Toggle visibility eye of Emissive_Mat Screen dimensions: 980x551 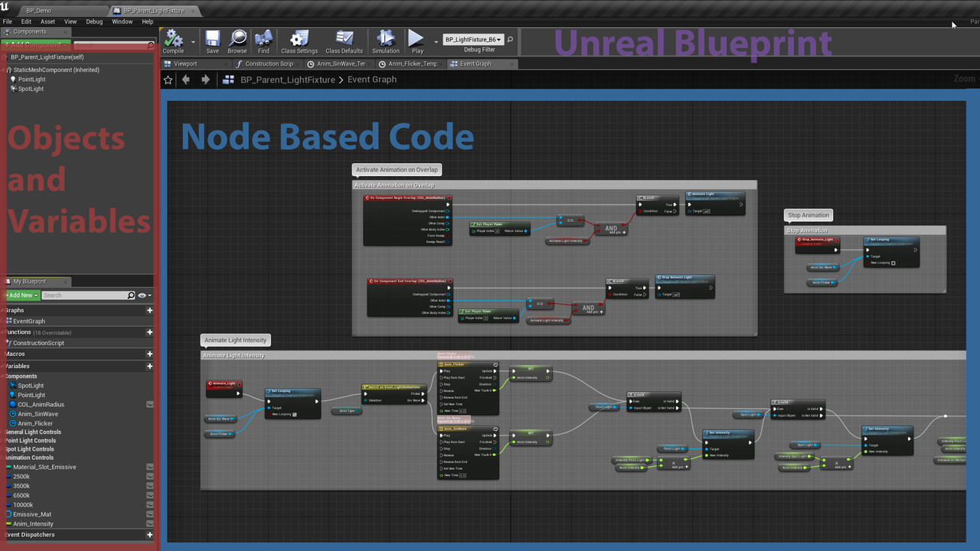(150, 515)
